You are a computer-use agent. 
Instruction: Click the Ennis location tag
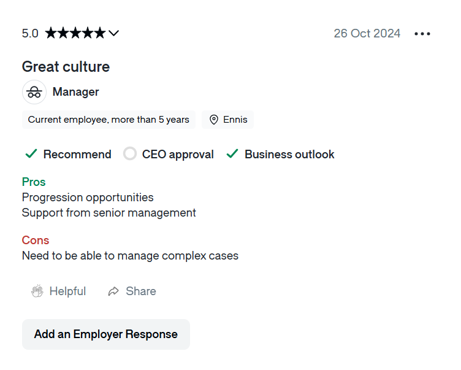click(x=235, y=120)
